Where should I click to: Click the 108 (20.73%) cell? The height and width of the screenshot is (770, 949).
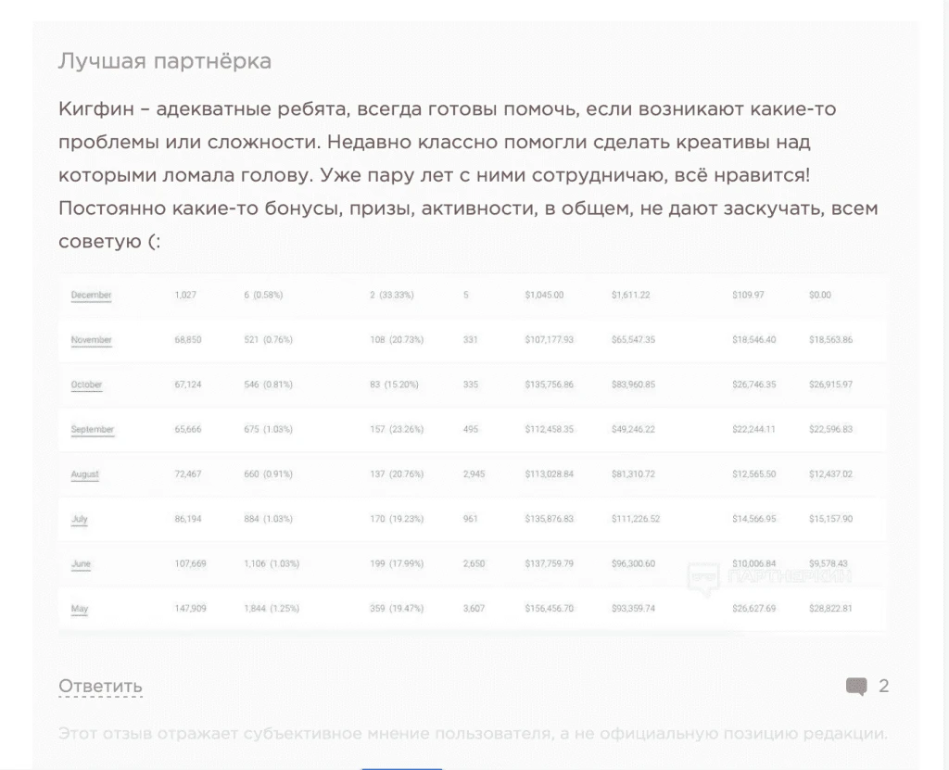pos(397,340)
